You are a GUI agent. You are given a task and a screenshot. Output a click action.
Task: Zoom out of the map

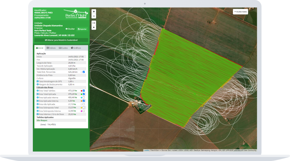click(94, 16)
